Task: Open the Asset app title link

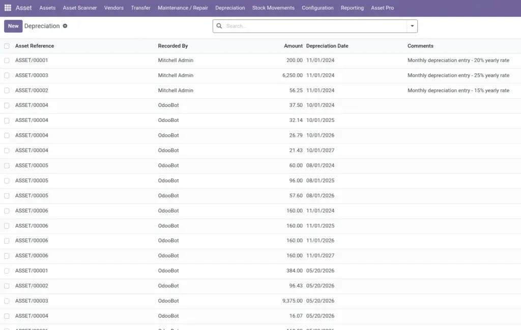Action: [23, 8]
